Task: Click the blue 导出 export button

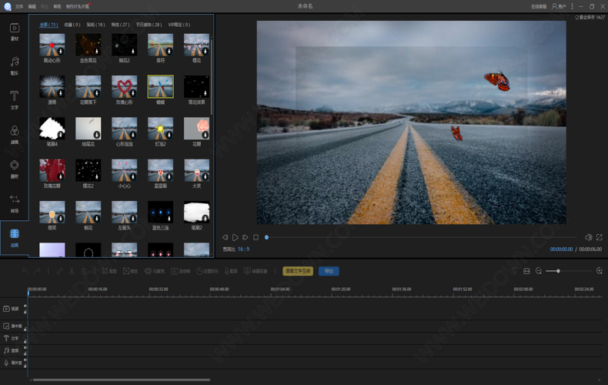Action: [329, 271]
